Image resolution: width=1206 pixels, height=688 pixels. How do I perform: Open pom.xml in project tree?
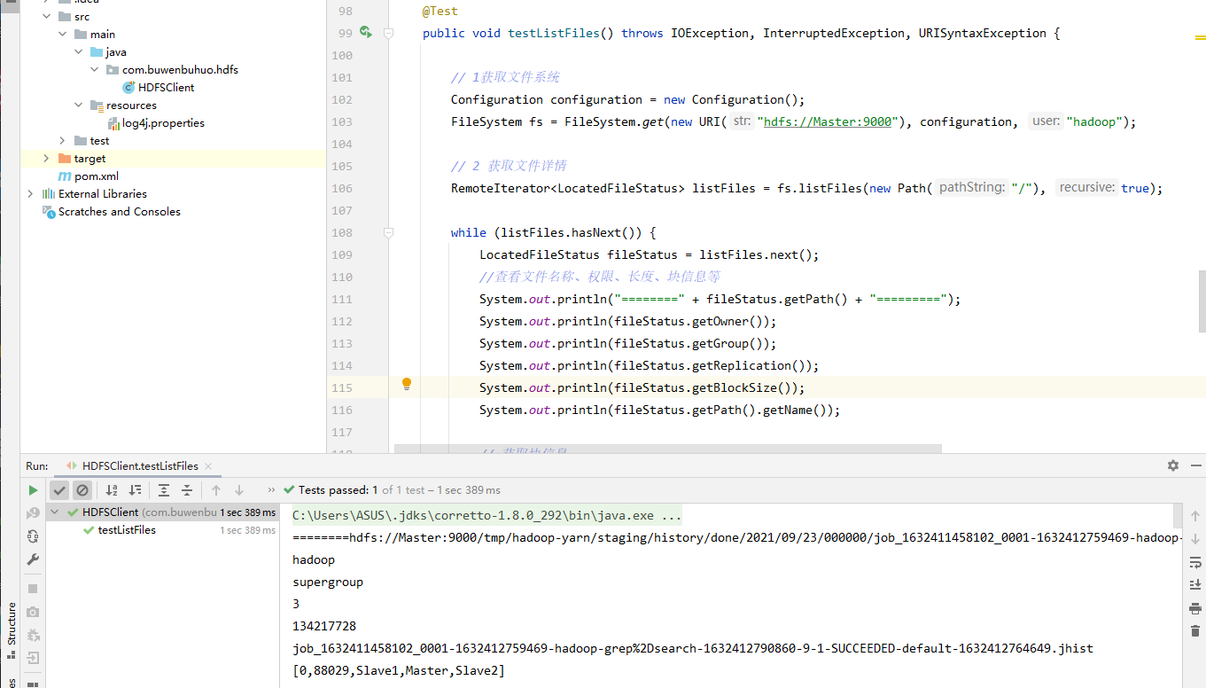pyautogui.click(x=96, y=176)
